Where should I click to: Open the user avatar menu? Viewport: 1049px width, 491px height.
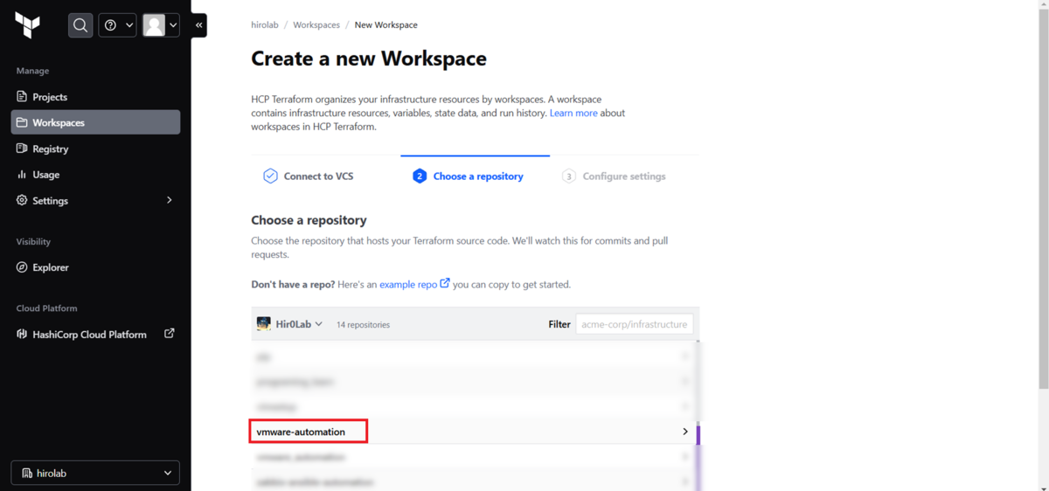point(161,25)
